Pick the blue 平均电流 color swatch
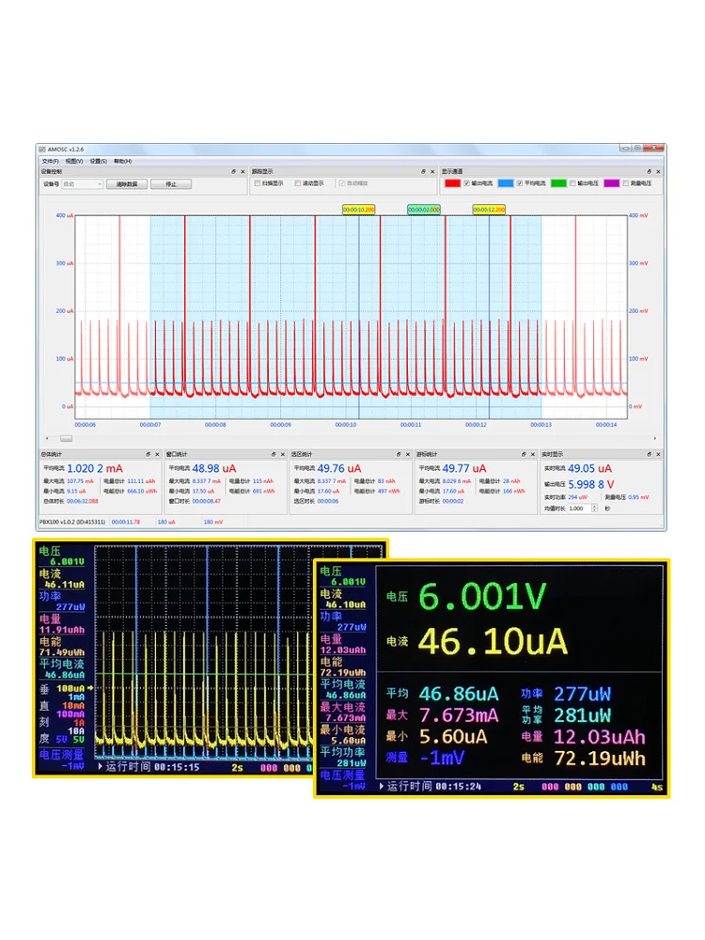 pos(506,183)
